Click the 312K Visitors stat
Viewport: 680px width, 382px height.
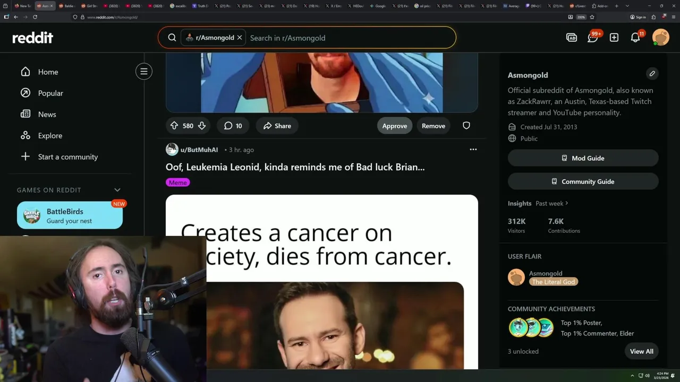tap(517, 225)
